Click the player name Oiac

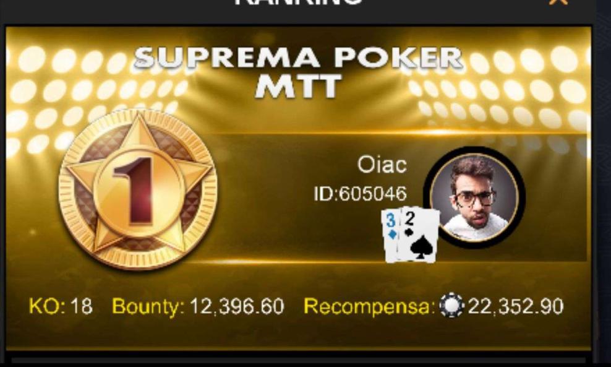382,165
